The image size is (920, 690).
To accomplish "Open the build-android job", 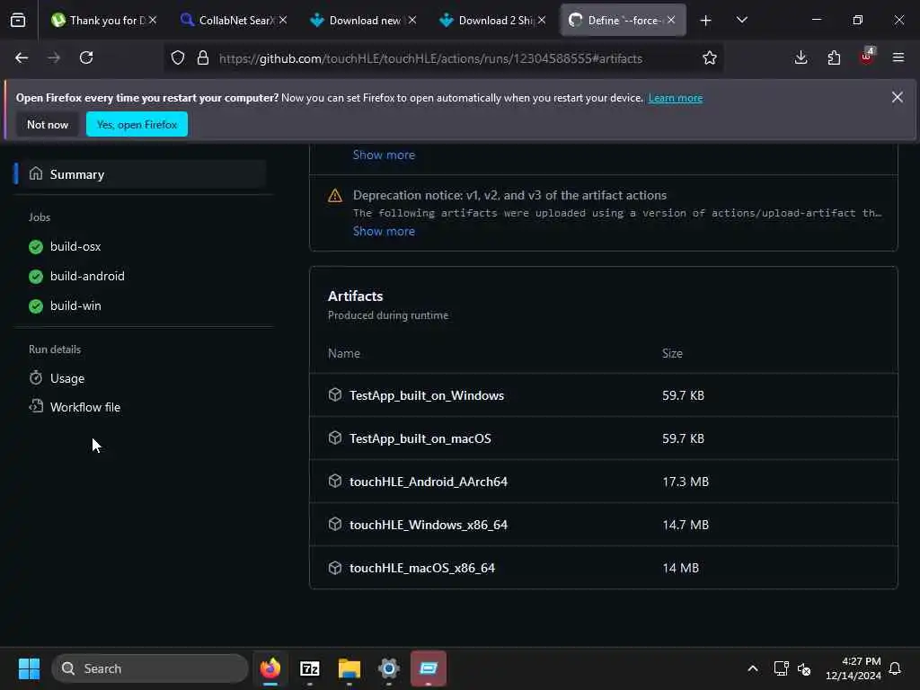I will (87, 276).
